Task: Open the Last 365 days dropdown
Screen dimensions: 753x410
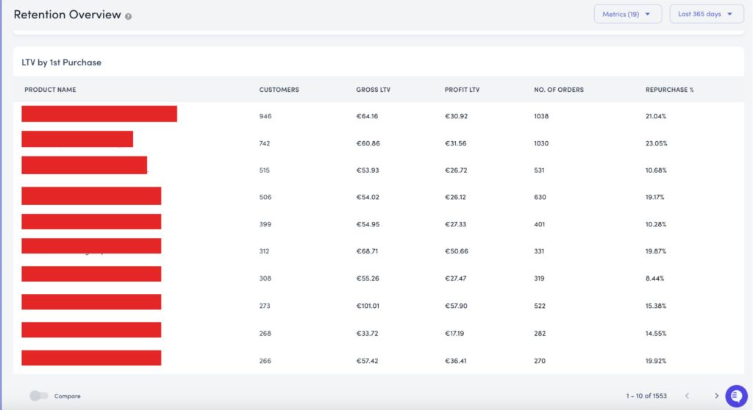Action: (707, 14)
